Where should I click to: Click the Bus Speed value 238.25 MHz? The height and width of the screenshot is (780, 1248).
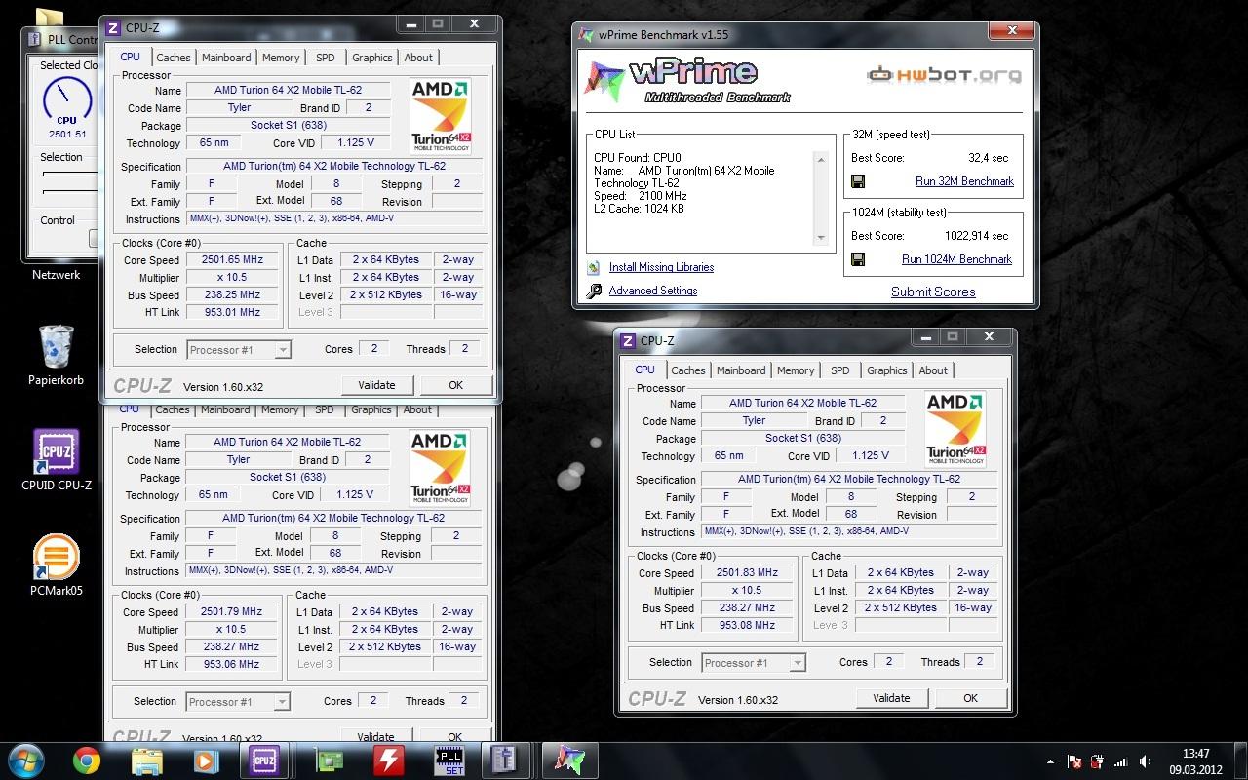point(230,294)
